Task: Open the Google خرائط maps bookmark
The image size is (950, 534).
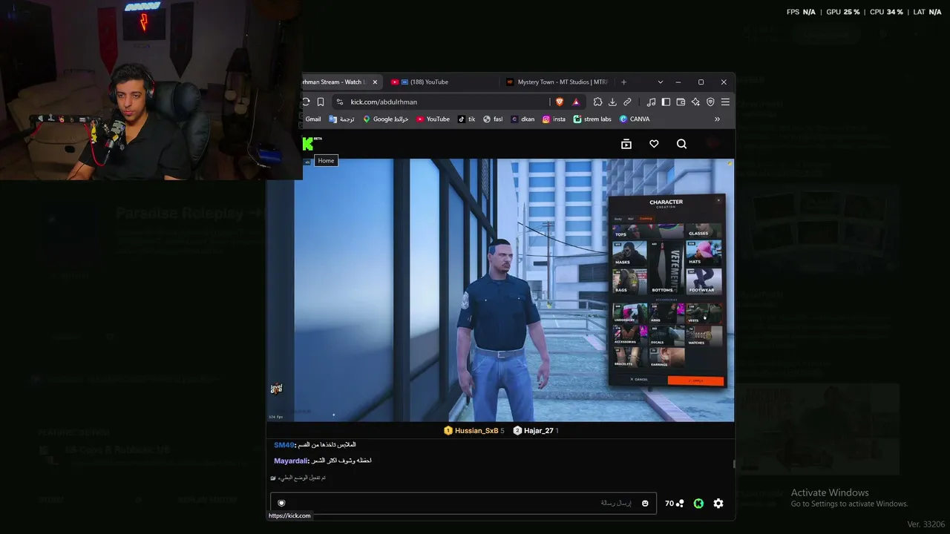Action: 385,119
